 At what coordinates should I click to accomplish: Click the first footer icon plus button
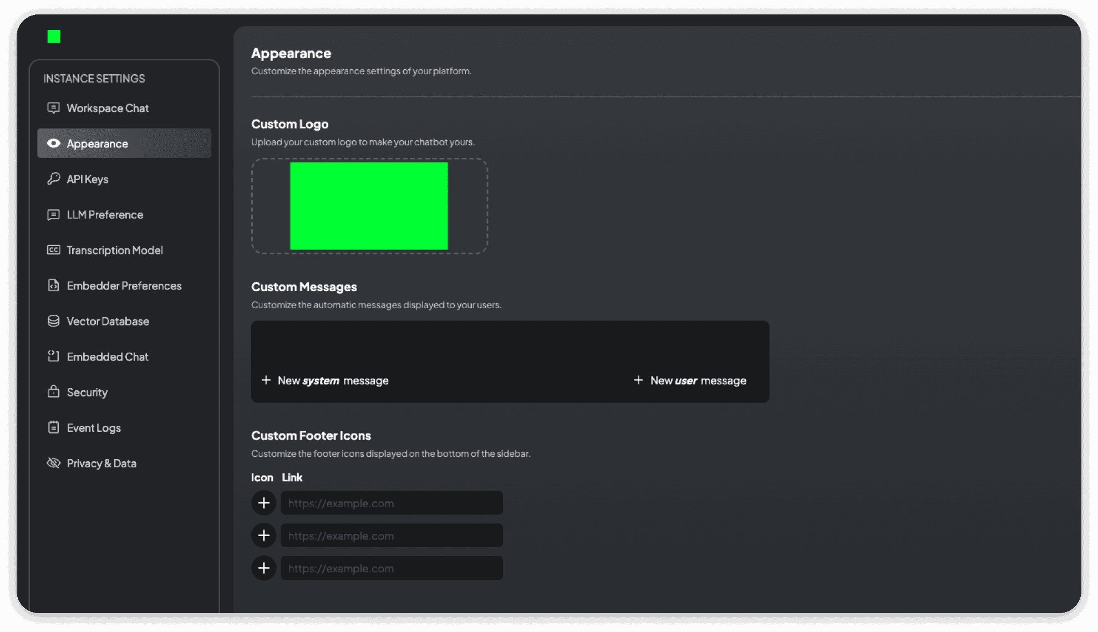click(x=264, y=503)
